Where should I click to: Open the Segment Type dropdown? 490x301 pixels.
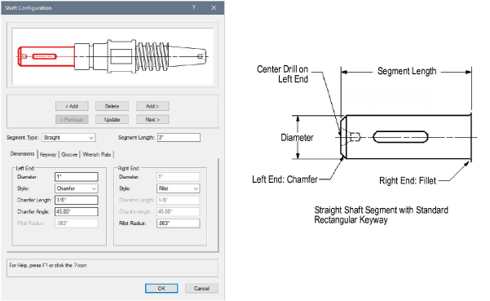(68, 138)
